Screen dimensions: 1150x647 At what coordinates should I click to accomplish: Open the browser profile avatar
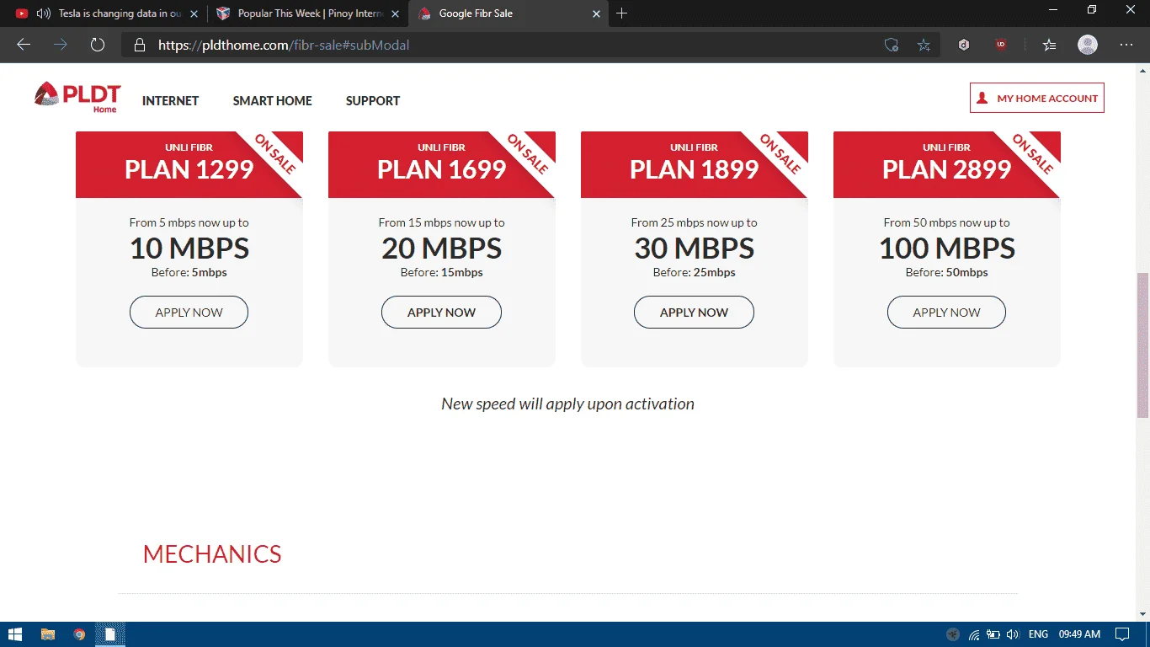click(1088, 45)
